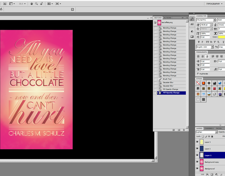
Task: Add a layer style with fx icon
Action: tap(207, 175)
